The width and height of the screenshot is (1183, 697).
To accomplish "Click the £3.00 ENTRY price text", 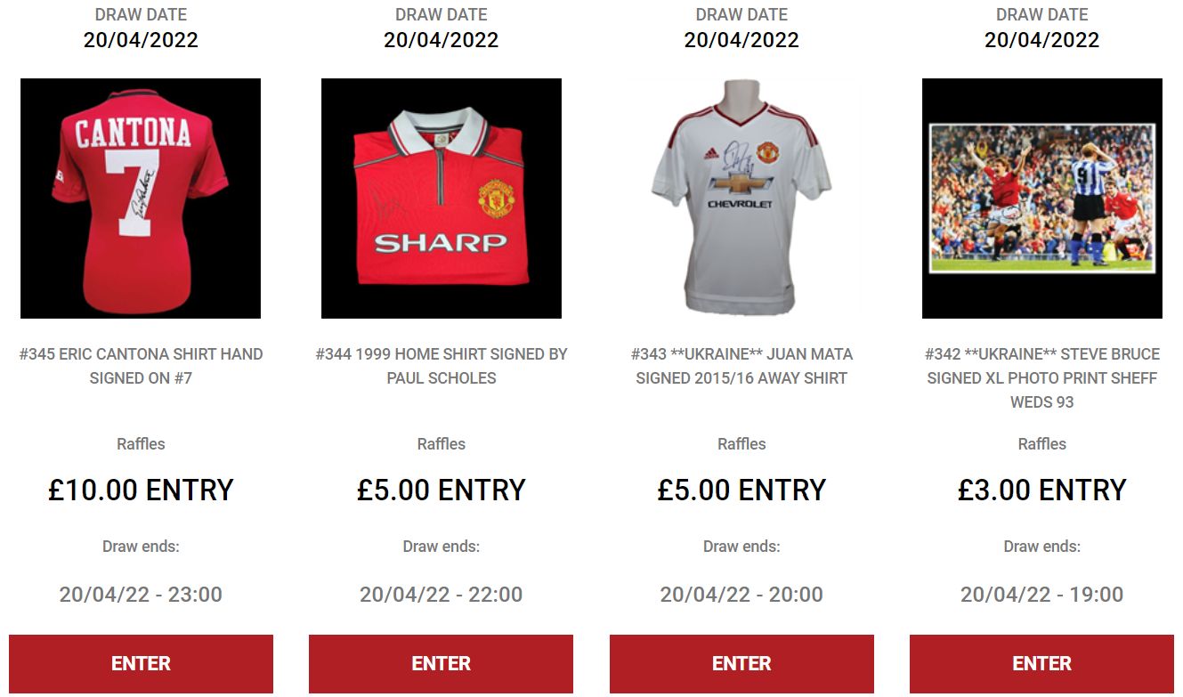I will tap(1042, 490).
